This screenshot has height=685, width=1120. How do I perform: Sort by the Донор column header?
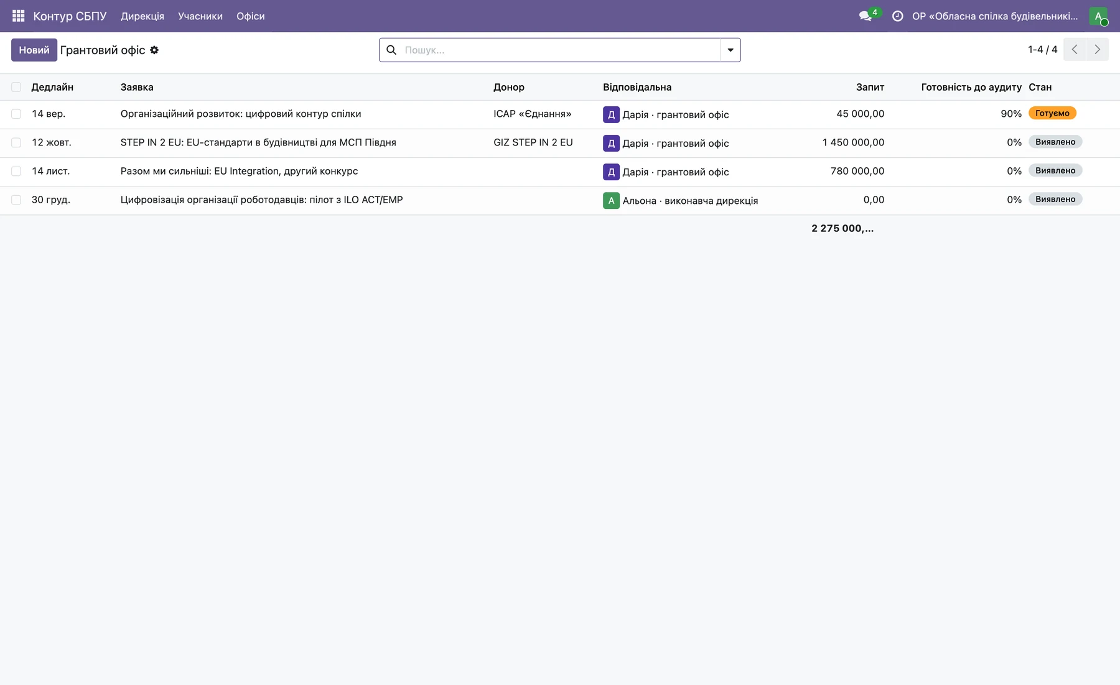509,87
